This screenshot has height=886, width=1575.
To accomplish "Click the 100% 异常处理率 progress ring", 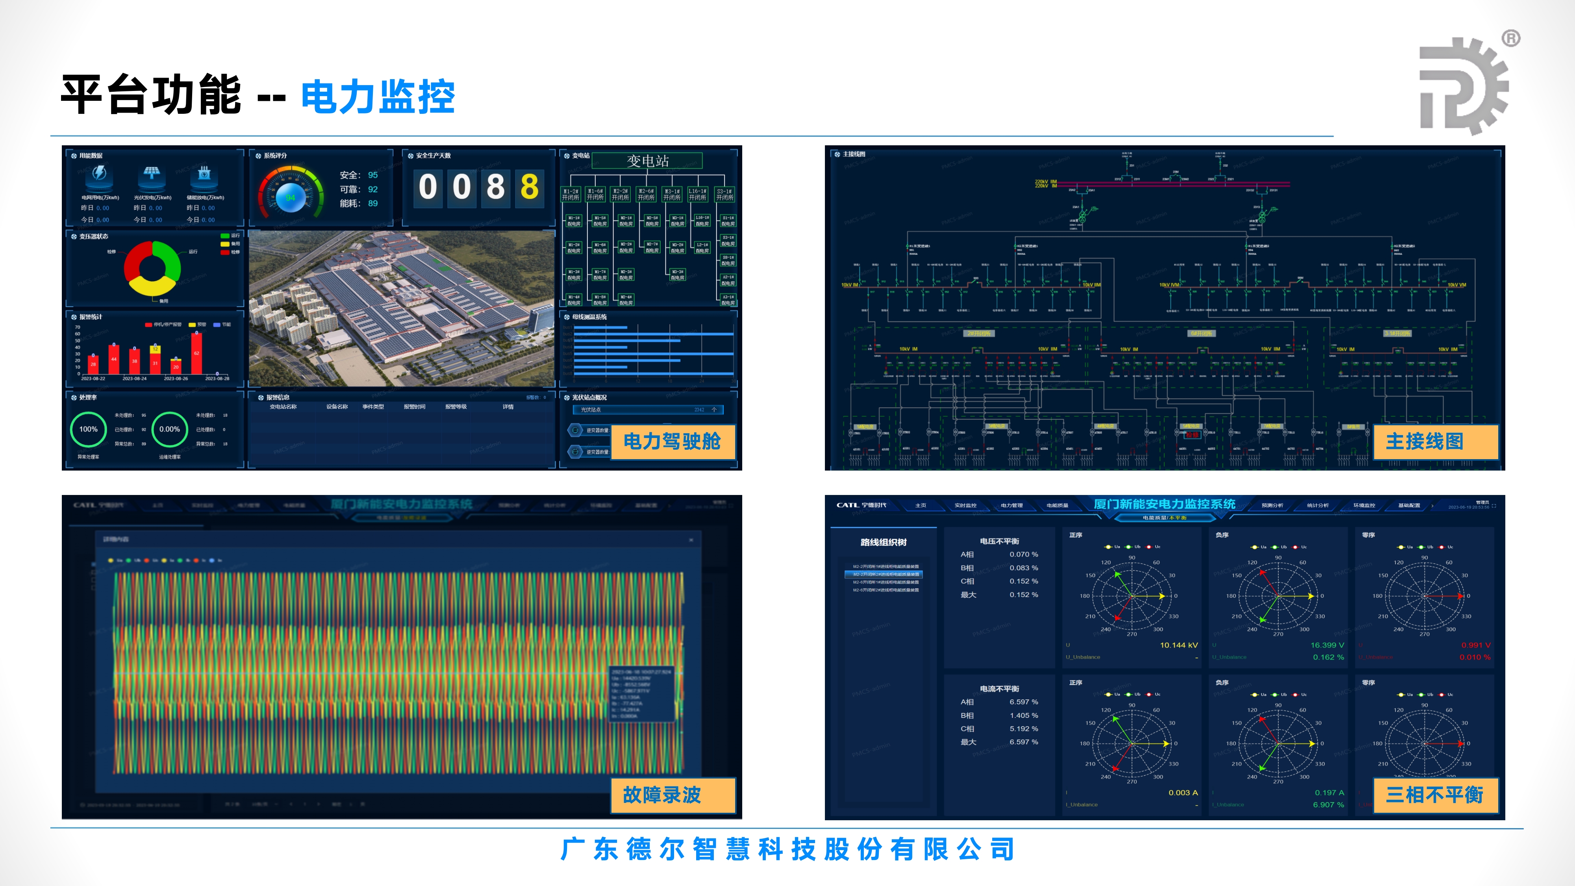I will coord(88,429).
